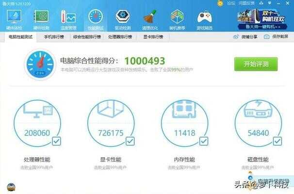Toggle the 显卡性能 checkbox
The height and width of the screenshot is (194, 294).
pos(130,141)
